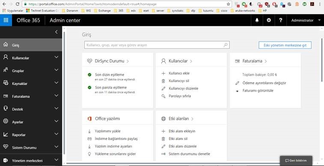The width and height of the screenshot is (324, 166).
Task: Click the Sistem Durumu heart icon in sidebar
Action: click(x=6, y=147)
